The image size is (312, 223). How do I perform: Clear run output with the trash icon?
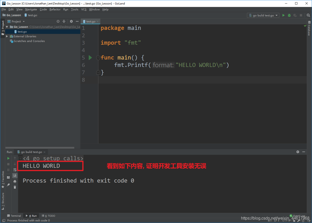(x=15, y=187)
